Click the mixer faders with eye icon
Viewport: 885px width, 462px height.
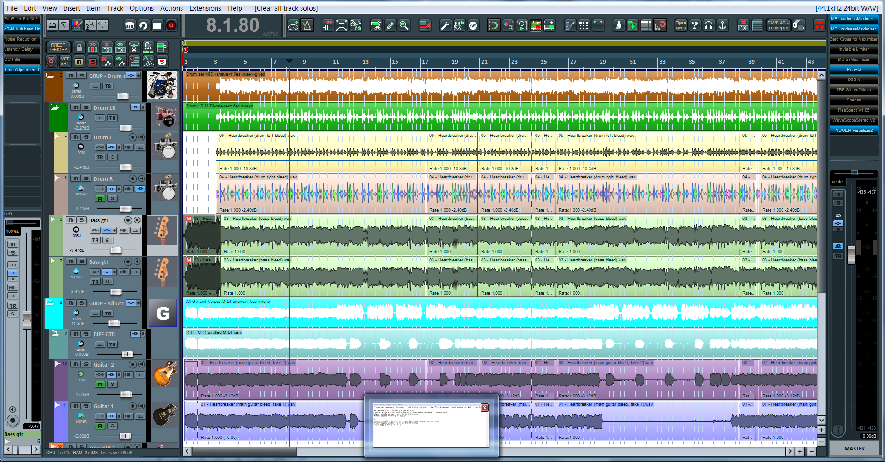(x=328, y=25)
